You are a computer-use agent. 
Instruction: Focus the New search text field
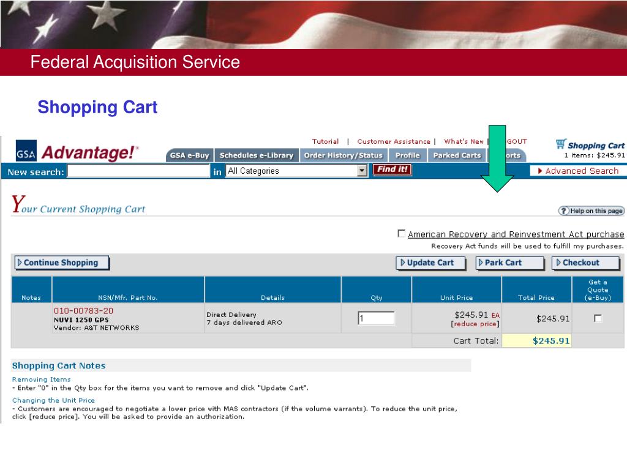tap(138, 171)
